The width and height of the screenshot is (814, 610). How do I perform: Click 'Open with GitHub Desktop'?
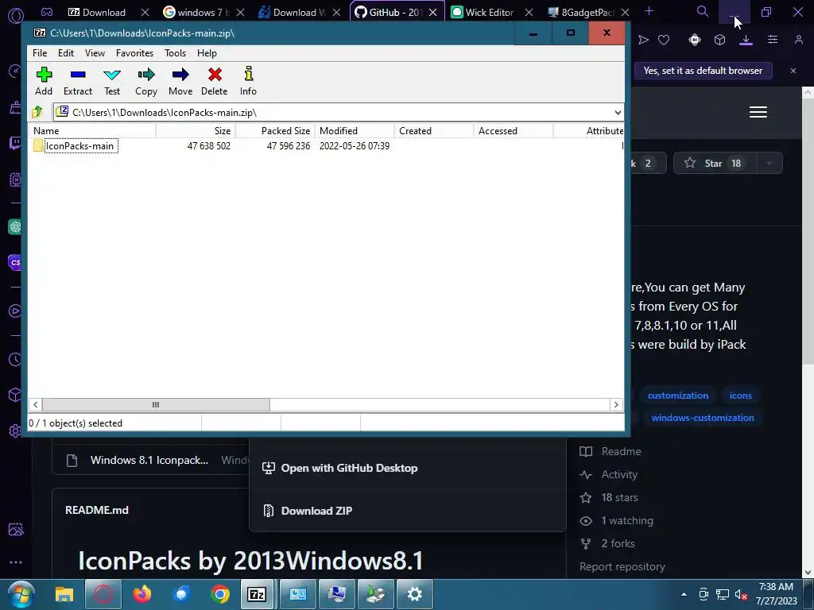(340, 468)
